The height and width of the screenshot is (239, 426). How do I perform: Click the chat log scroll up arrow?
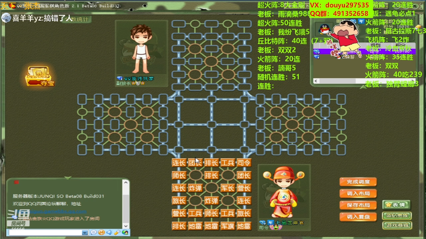(x=126, y=183)
